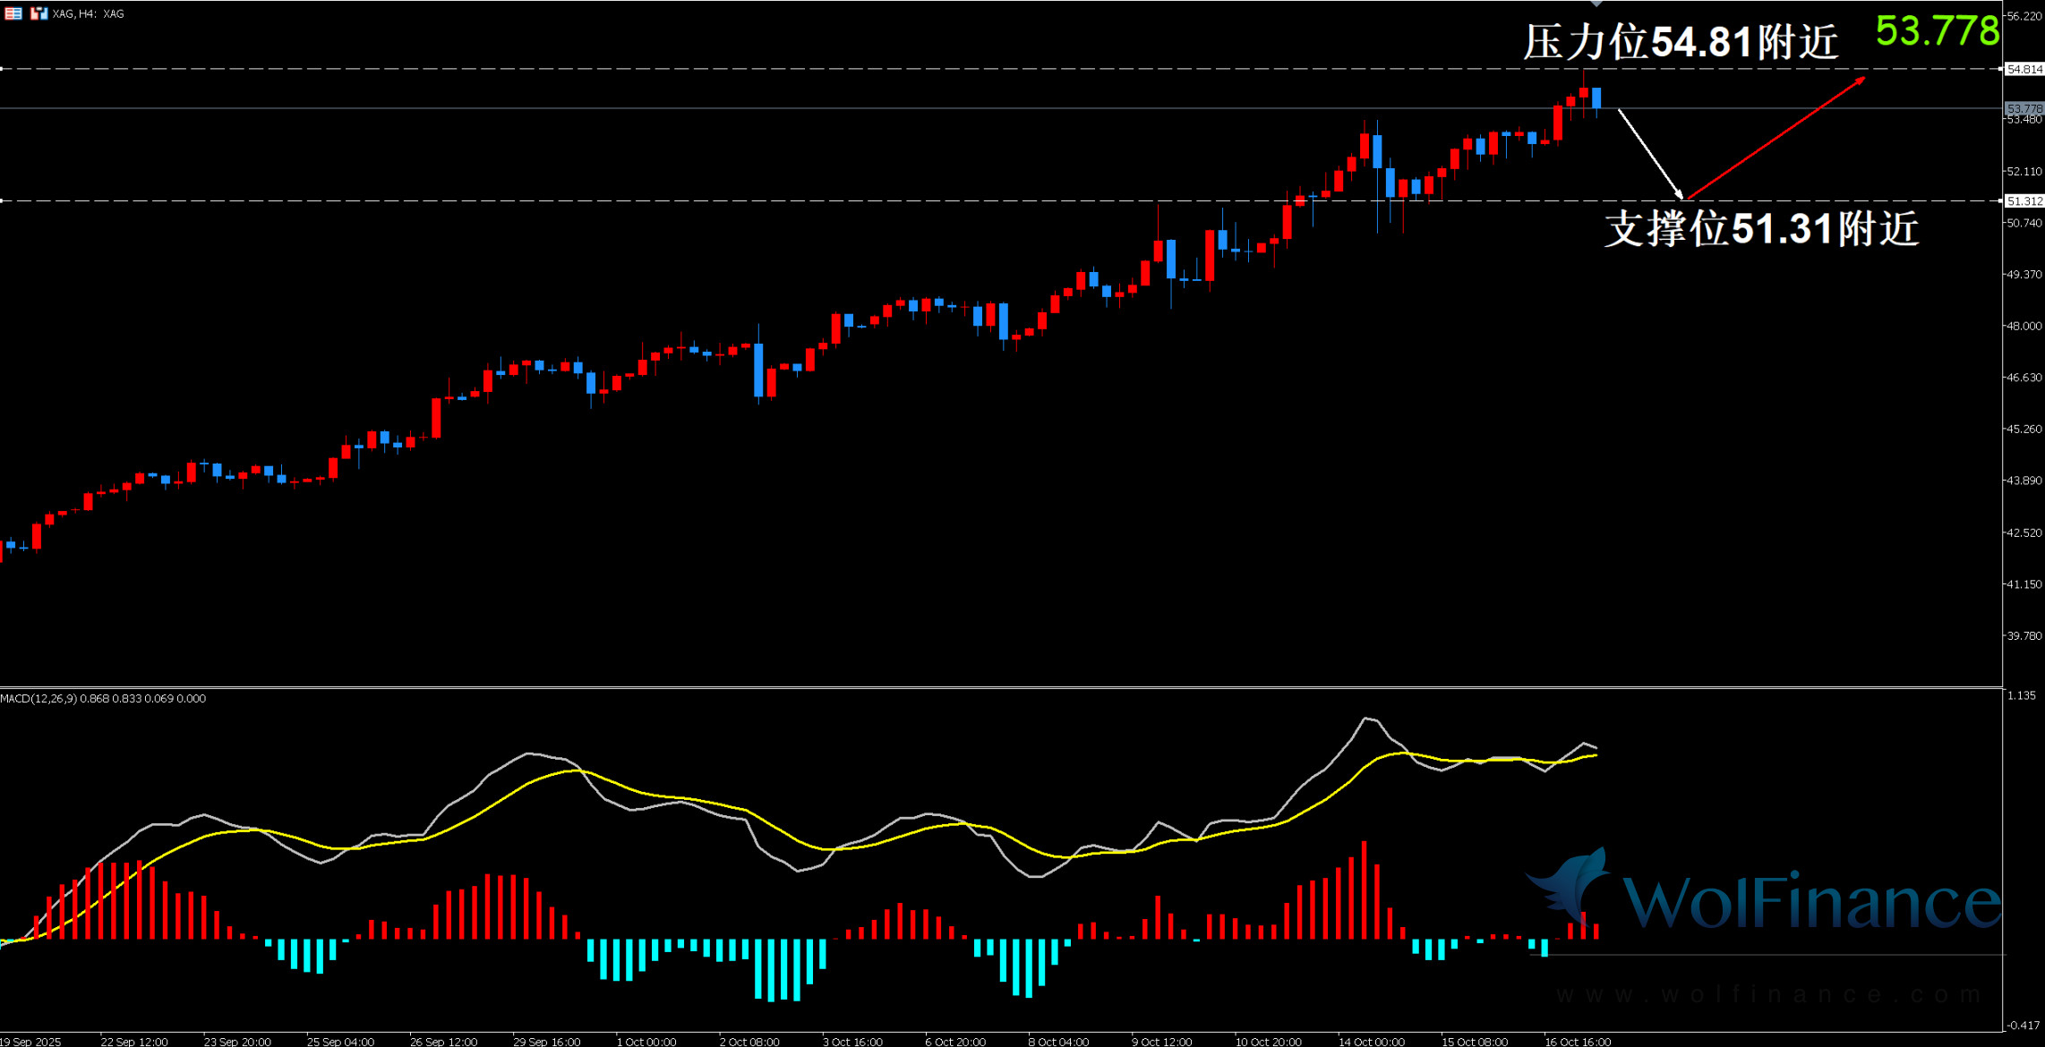Click the chart shift triangle marker at top
The width and height of the screenshot is (2045, 1047).
click(x=1596, y=4)
